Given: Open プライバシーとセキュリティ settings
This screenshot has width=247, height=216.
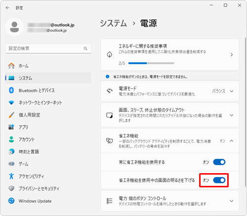Looking at the screenshot, I should point(48,188).
